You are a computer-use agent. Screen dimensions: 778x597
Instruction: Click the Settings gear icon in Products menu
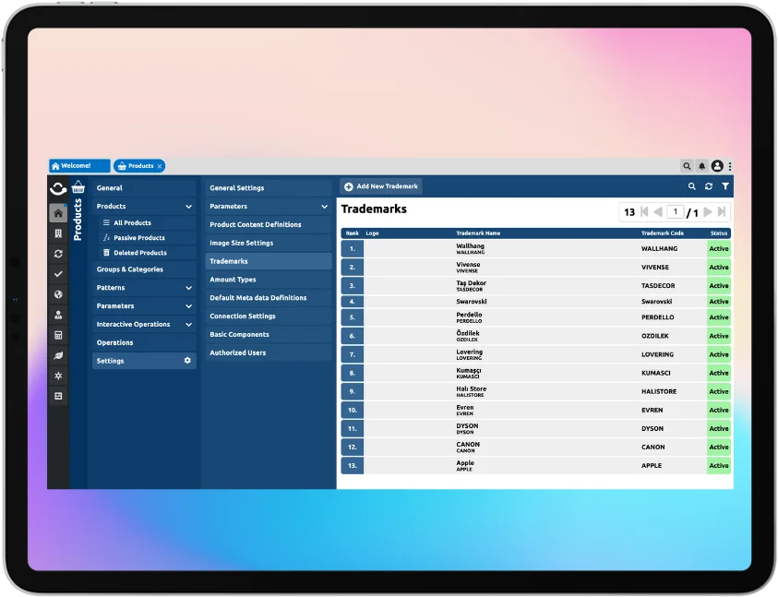[187, 361]
